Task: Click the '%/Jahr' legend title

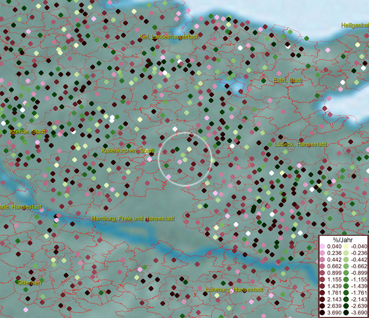Action: pyautogui.click(x=343, y=240)
